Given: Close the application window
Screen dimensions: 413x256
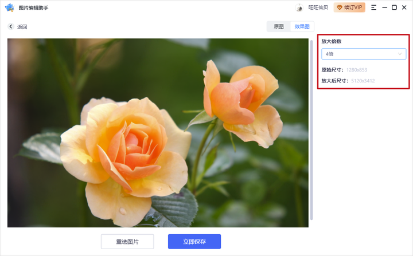Looking at the screenshot, I should coord(404,7).
